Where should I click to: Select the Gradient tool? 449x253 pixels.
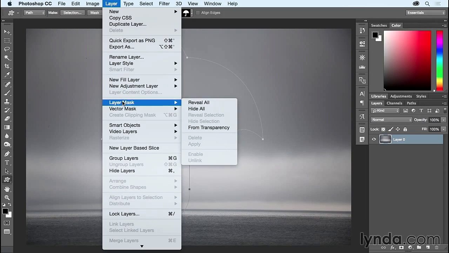coord(7,127)
